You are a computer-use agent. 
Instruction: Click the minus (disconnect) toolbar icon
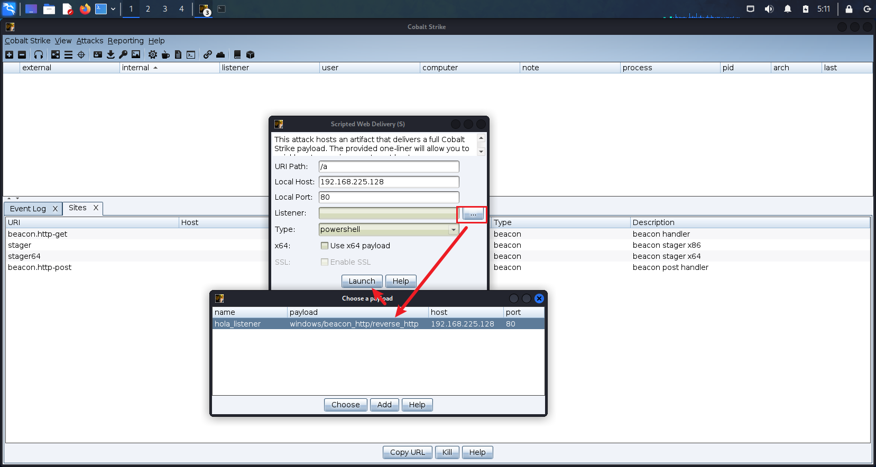(x=22, y=54)
